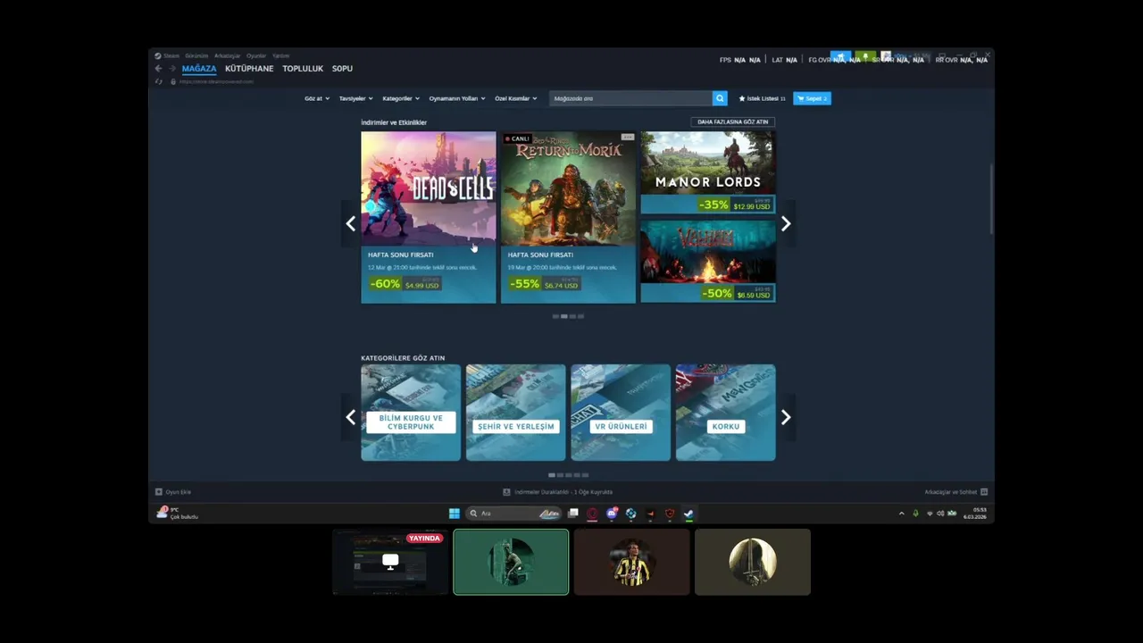Click the lock icon beside the URL
This screenshot has width=1143, height=643.
pyautogui.click(x=173, y=81)
